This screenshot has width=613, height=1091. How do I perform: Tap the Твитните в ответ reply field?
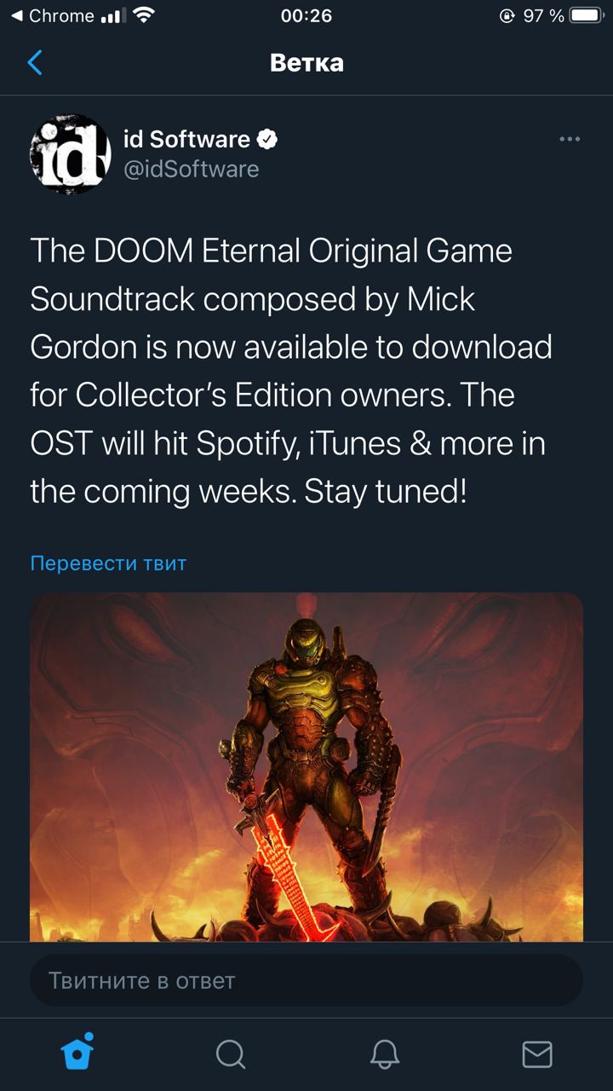point(306,980)
